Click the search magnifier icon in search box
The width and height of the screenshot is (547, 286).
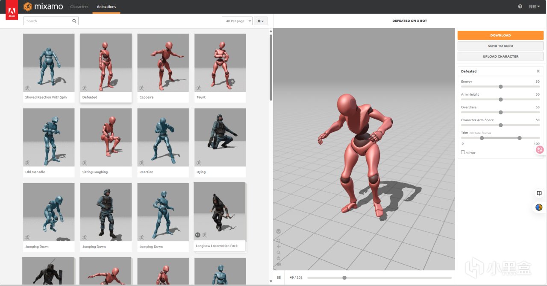pos(74,20)
